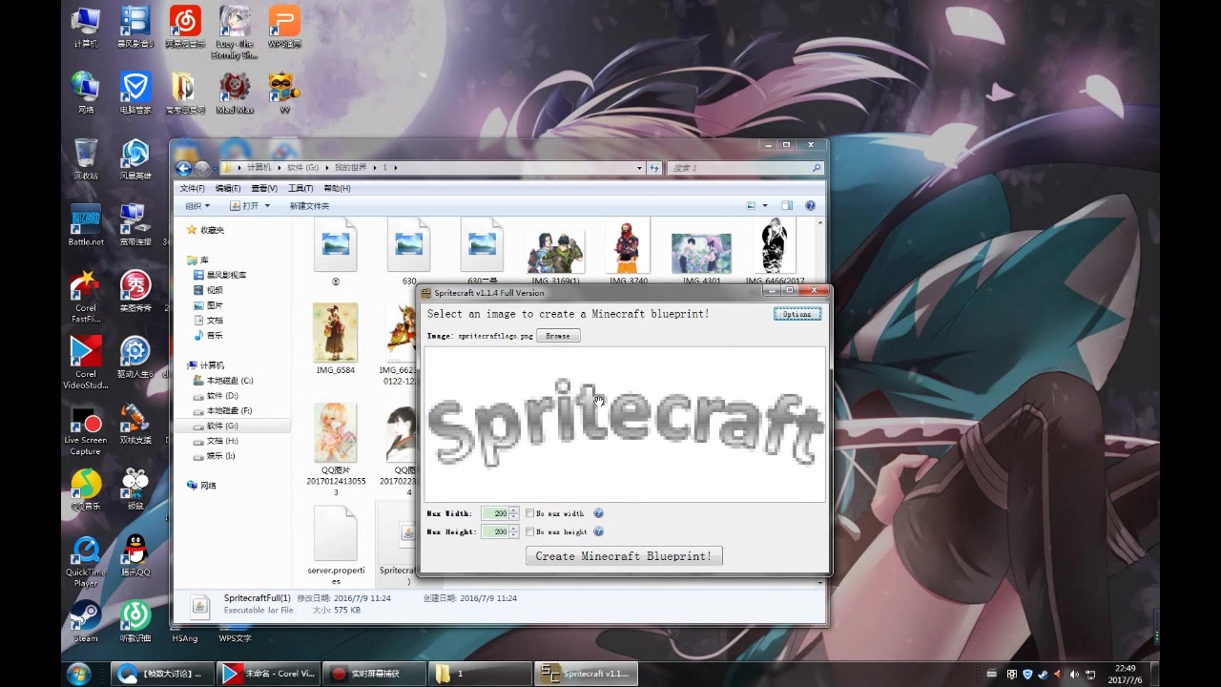Select 文档 (H:) drive in navigation pane
This screenshot has width=1221, height=687.
point(216,441)
